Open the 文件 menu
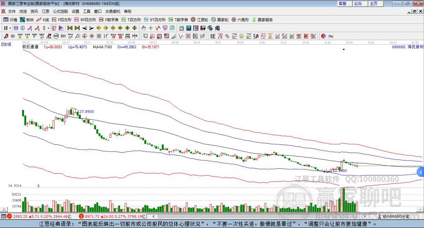The width and height of the screenshot is (424, 228). click(x=12, y=11)
